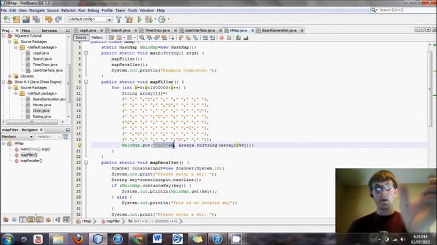The image size is (437, 245).
Task: Click the Last Edit icon in editor toolbar
Action: (111, 37)
